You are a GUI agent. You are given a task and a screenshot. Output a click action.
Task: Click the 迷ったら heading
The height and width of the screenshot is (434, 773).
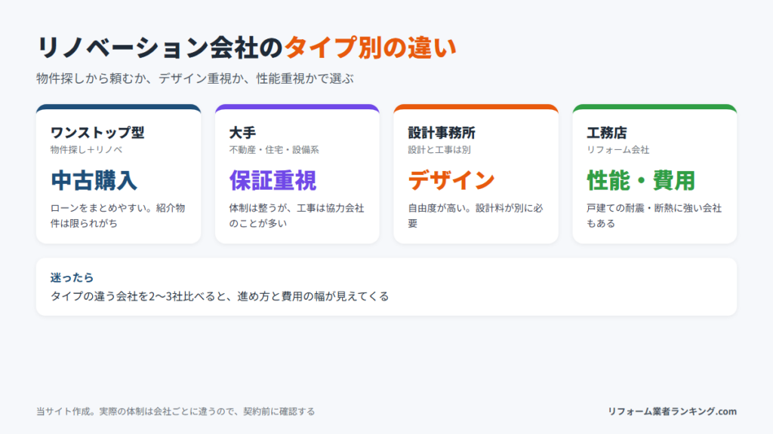click(72, 277)
